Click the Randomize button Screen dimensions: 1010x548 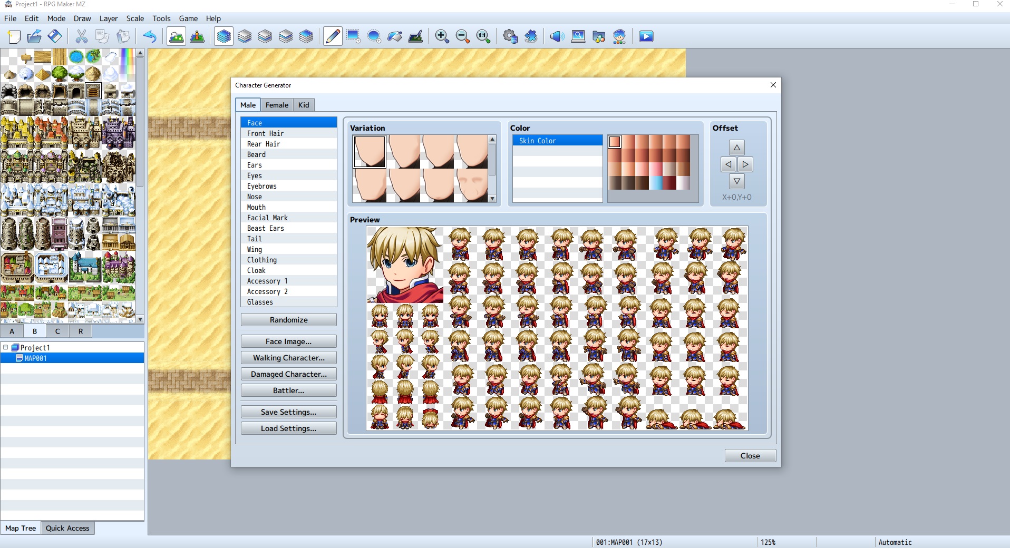pyautogui.click(x=288, y=320)
